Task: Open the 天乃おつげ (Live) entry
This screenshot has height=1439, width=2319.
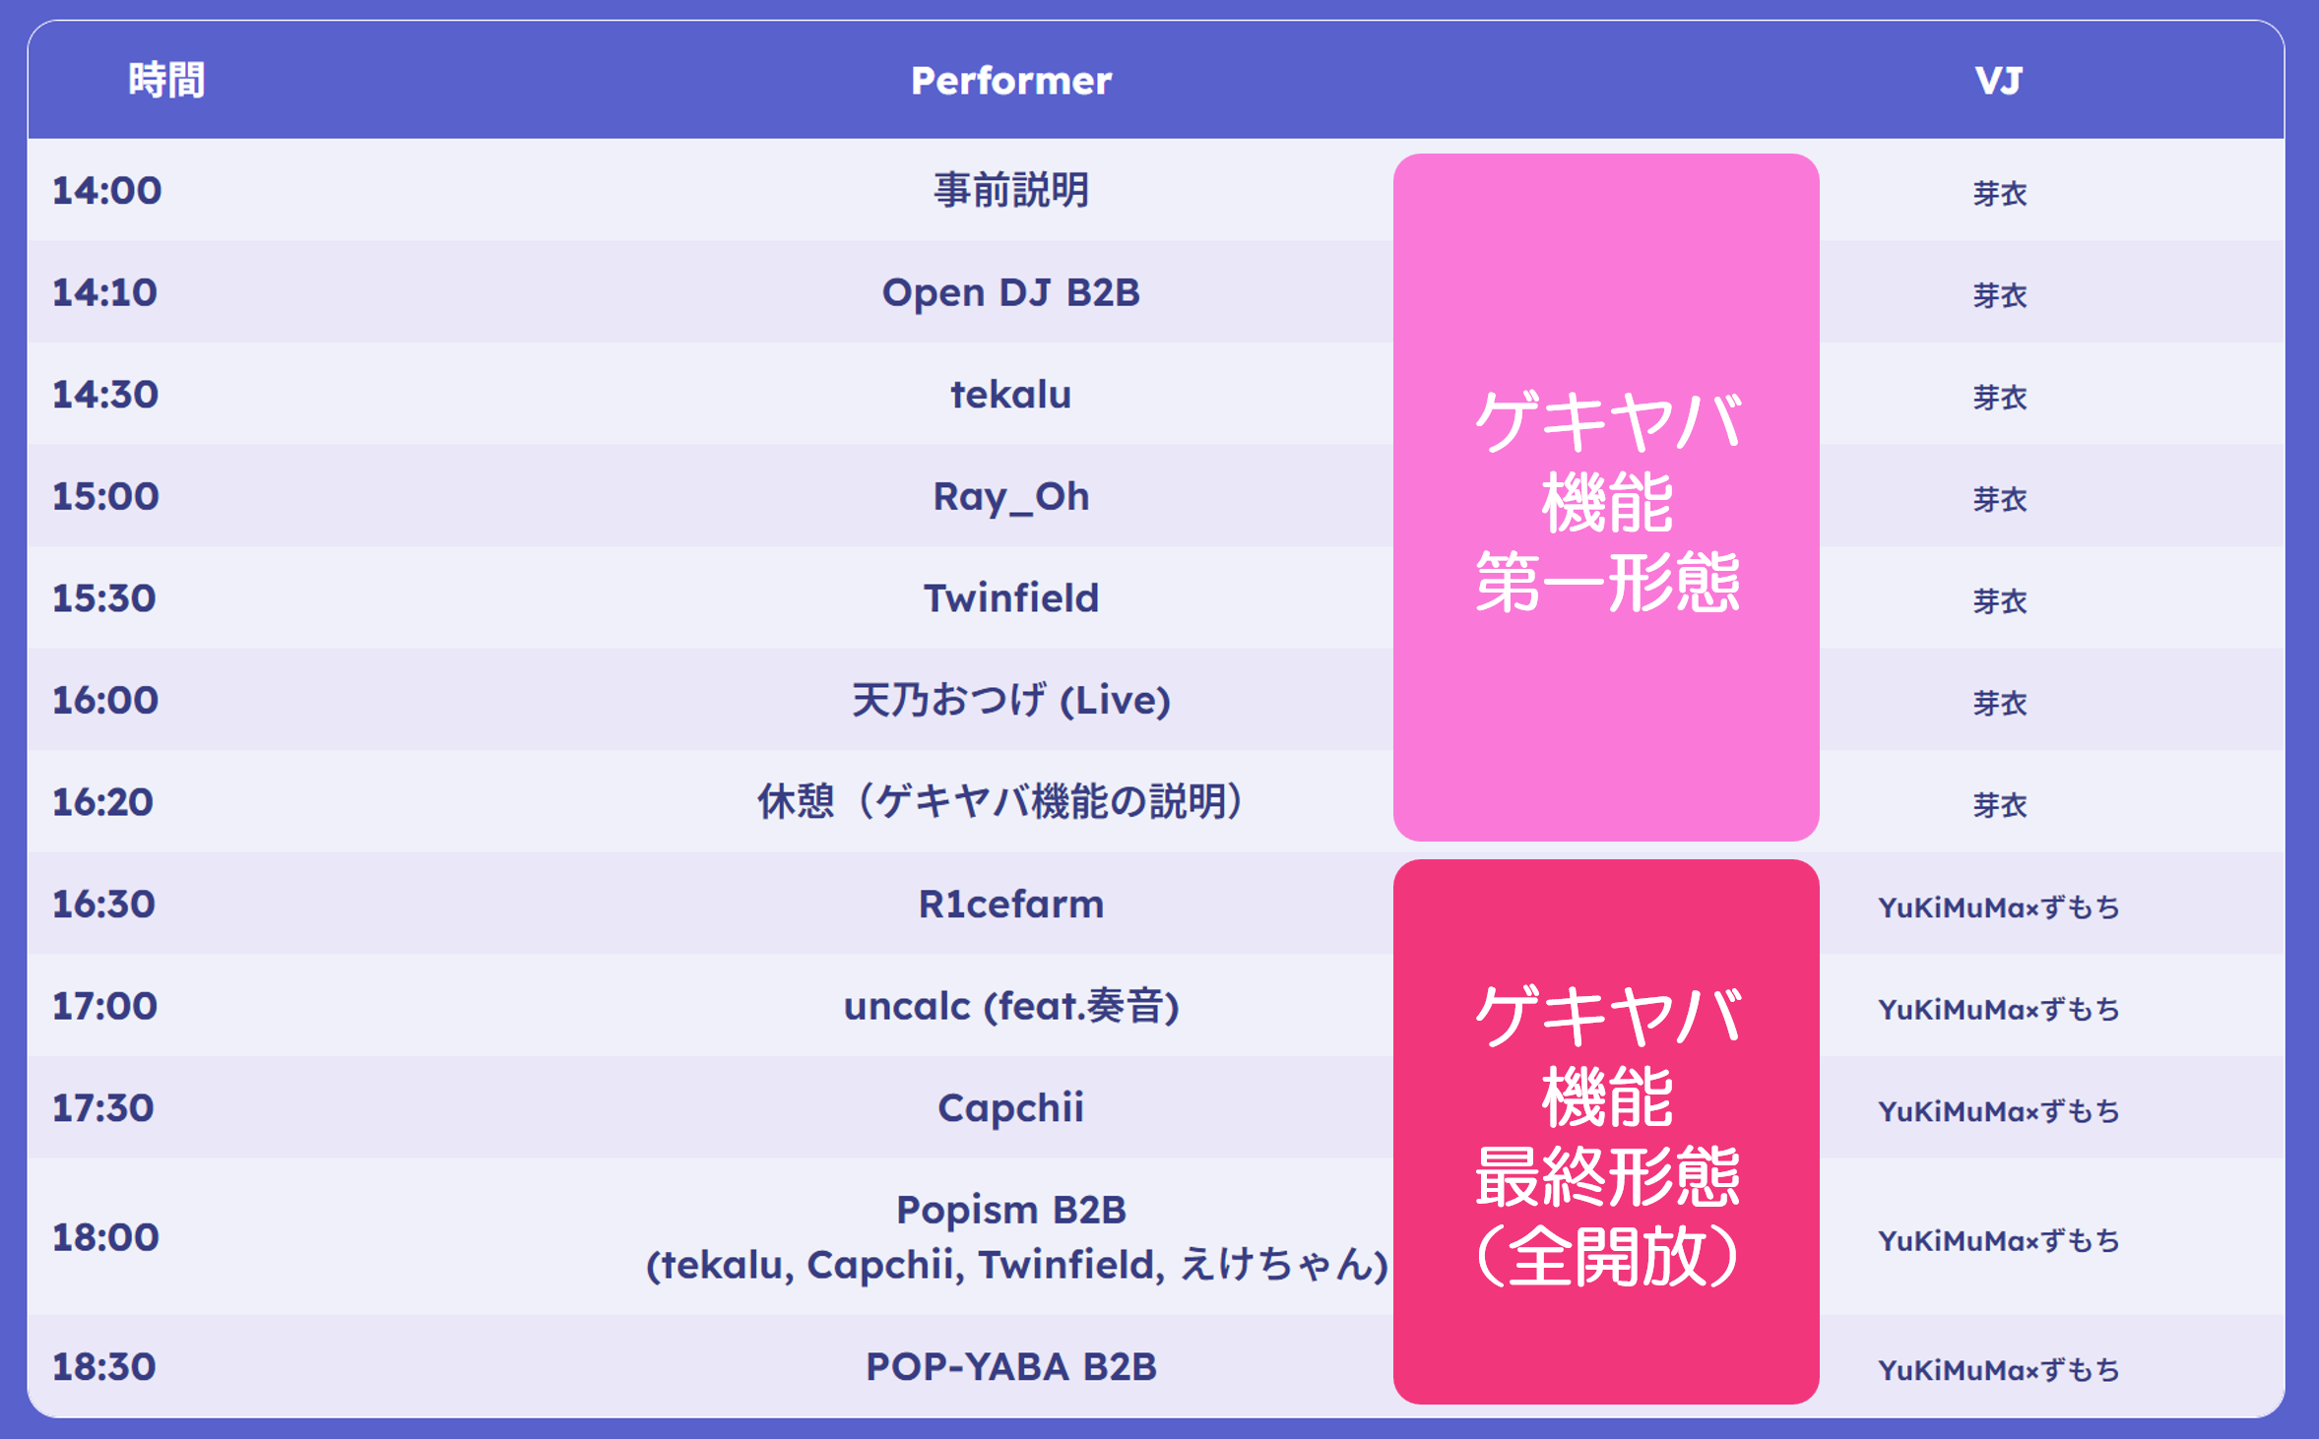Action: tap(1011, 701)
